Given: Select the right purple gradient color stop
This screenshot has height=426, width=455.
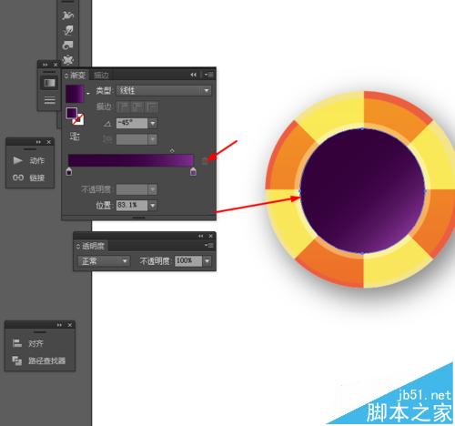Looking at the screenshot, I should (193, 171).
